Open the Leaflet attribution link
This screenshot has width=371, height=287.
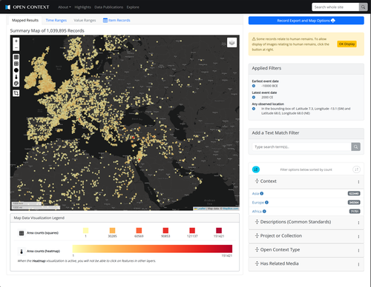[x=201, y=209]
